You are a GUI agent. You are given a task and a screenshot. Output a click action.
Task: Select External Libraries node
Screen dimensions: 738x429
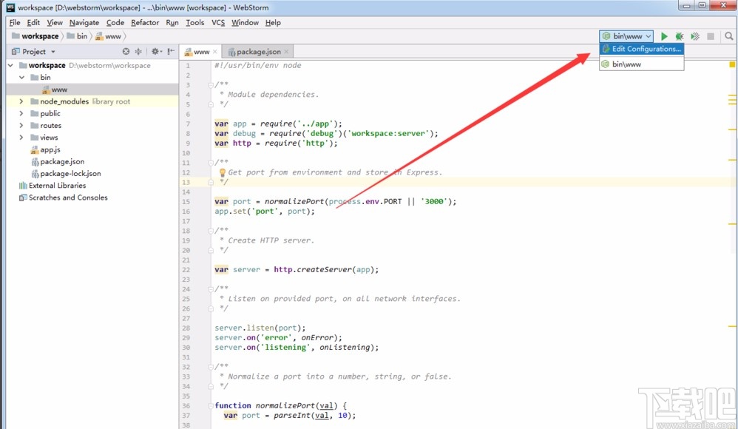point(53,186)
